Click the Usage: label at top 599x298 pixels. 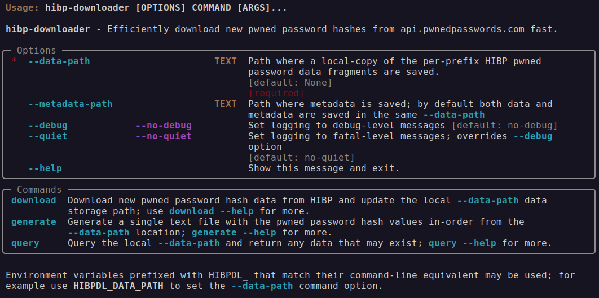tap(23, 8)
